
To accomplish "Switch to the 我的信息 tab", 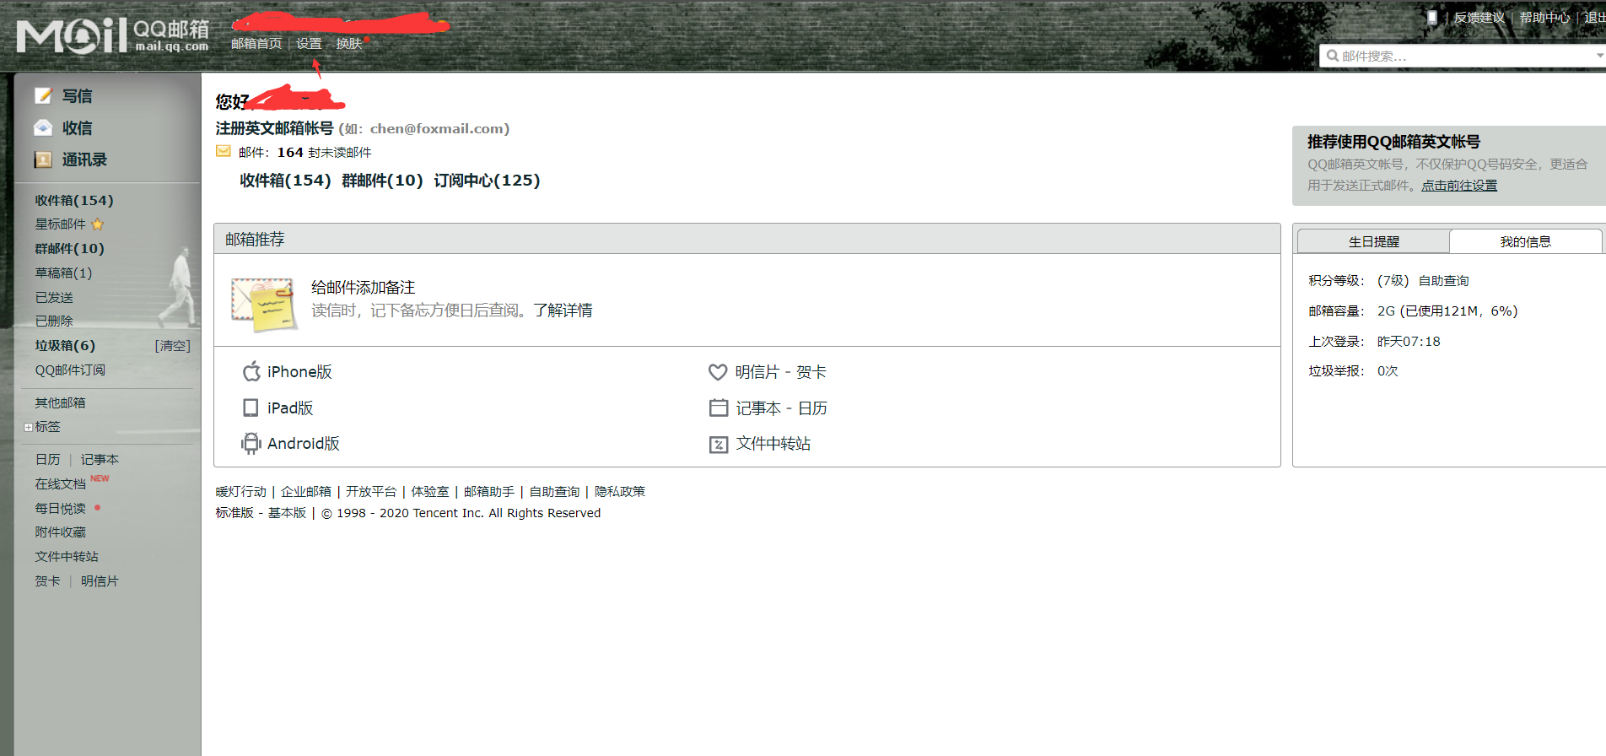I will tap(1525, 242).
